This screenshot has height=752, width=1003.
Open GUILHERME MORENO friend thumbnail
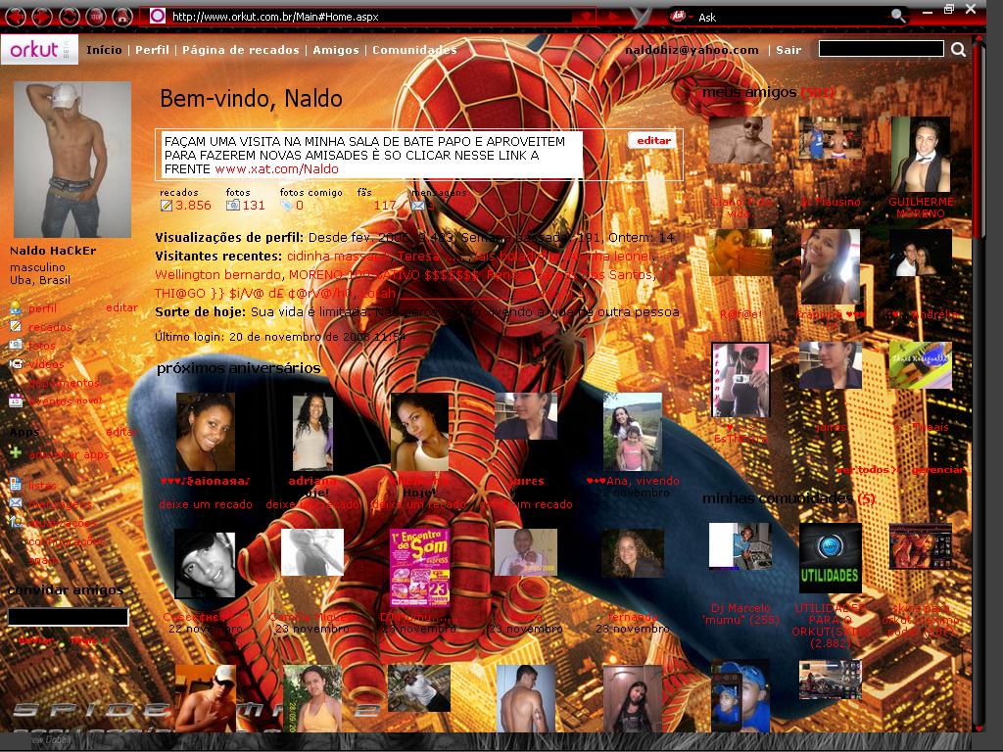pyautogui.click(x=921, y=155)
